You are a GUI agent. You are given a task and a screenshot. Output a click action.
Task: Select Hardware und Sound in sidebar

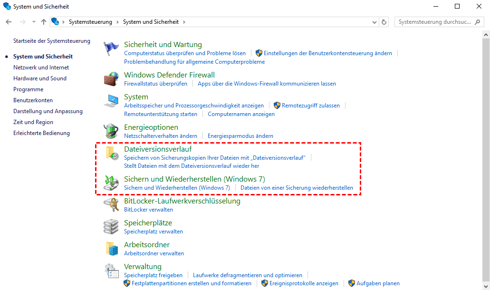tap(40, 78)
